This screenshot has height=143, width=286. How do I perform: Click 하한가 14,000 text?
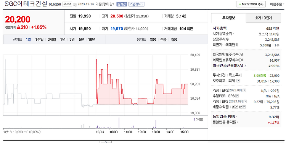tap(136, 29)
